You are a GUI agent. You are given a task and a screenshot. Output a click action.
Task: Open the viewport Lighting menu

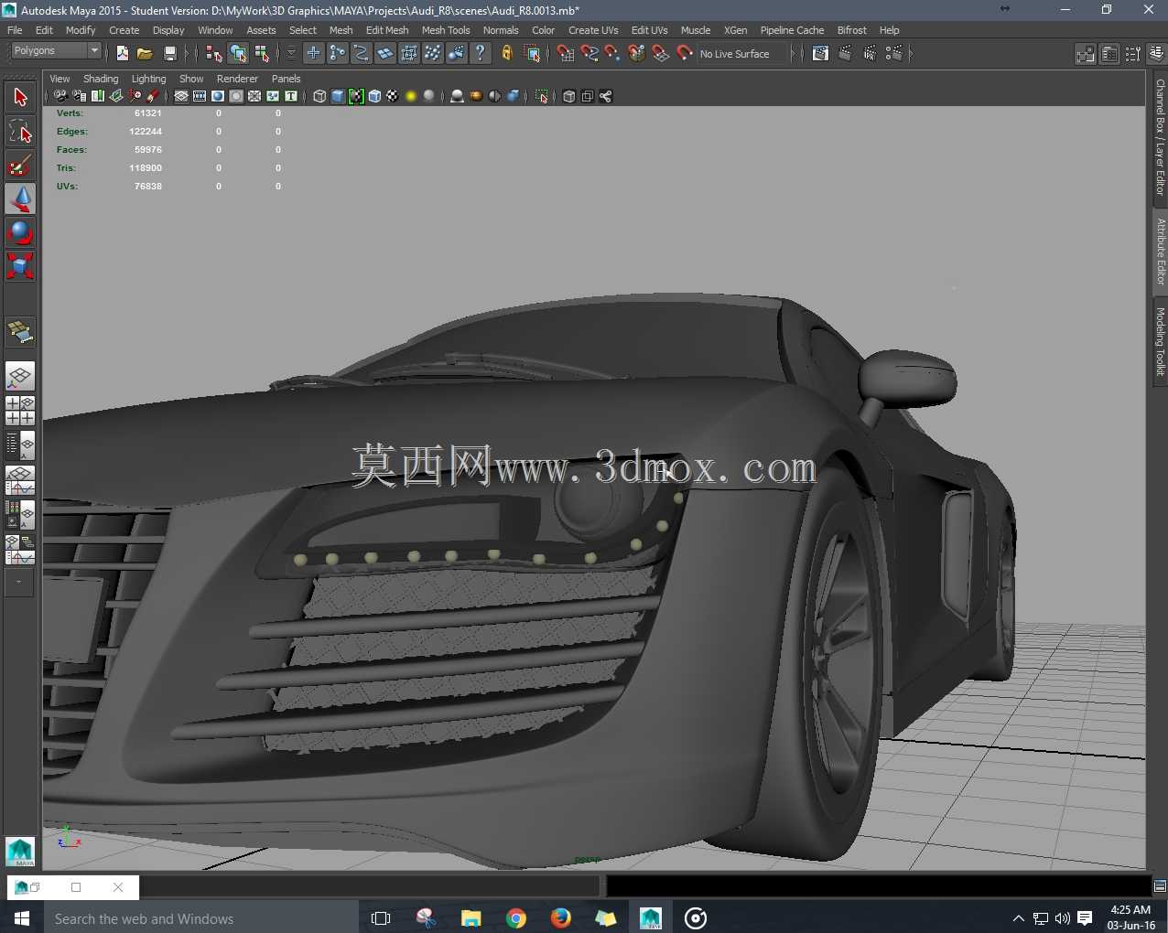[x=148, y=79]
